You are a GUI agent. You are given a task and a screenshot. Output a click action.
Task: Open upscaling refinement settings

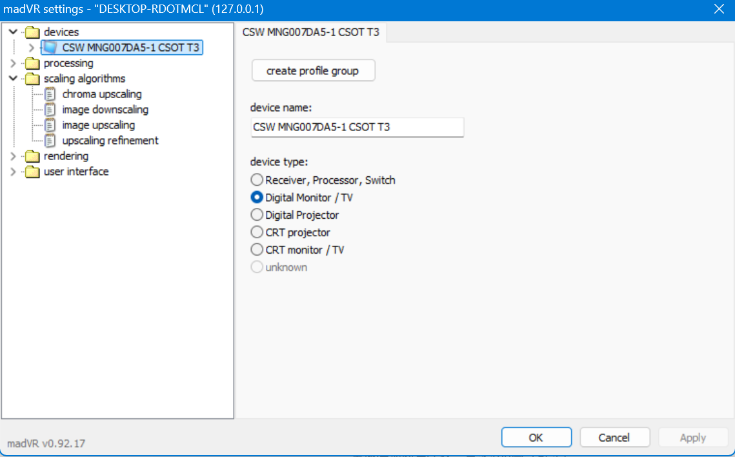tap(110, 141)
